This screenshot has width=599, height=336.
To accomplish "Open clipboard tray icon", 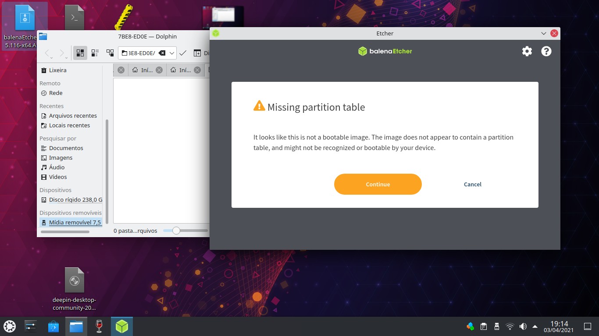I will pyautogui.click(x=483, y=326).
